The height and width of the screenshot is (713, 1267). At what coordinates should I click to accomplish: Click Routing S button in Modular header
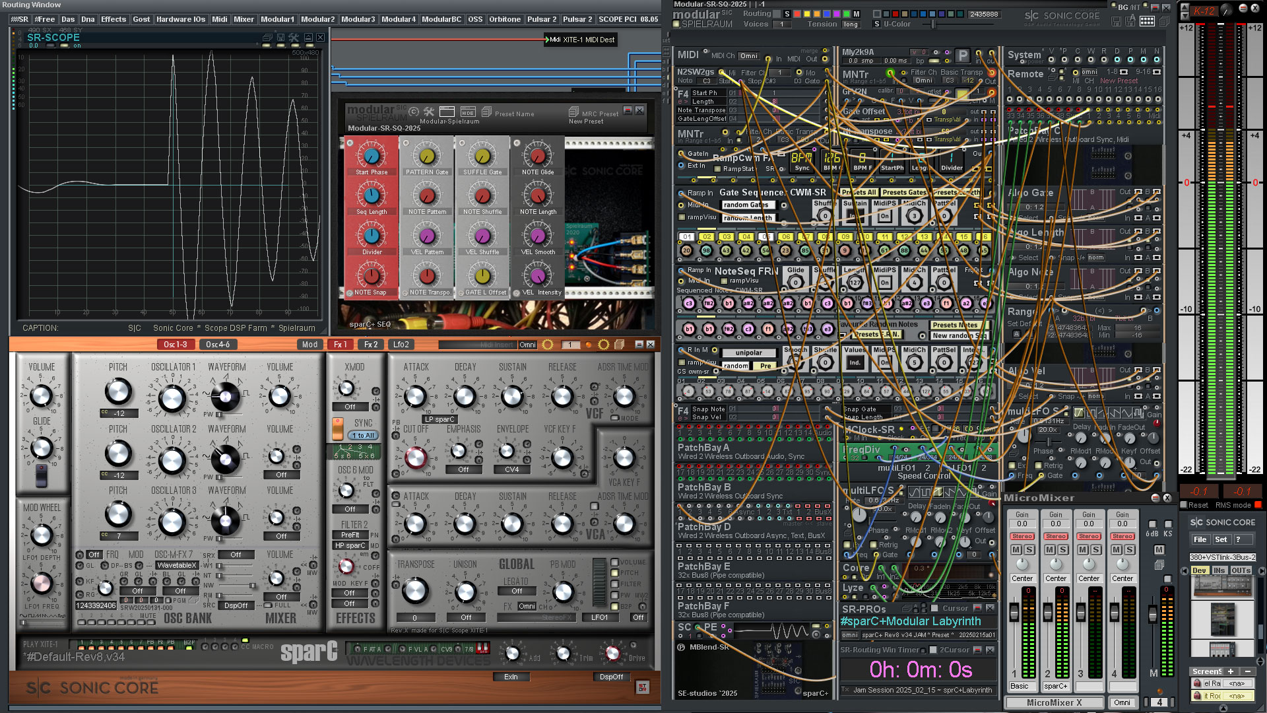787,14
